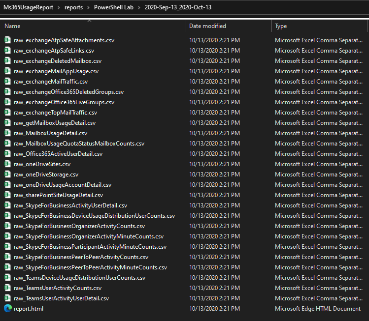This screenshot has width=369, height=321.
Task: Click the Excel icon of raw_SkypeForBusinessActivityUserDetail.csv
Action: coord(7,205)
